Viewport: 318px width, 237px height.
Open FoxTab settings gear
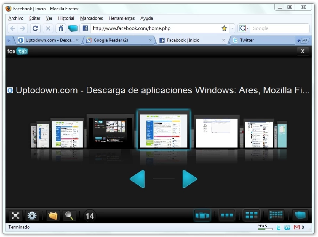(x=32, y=215)
